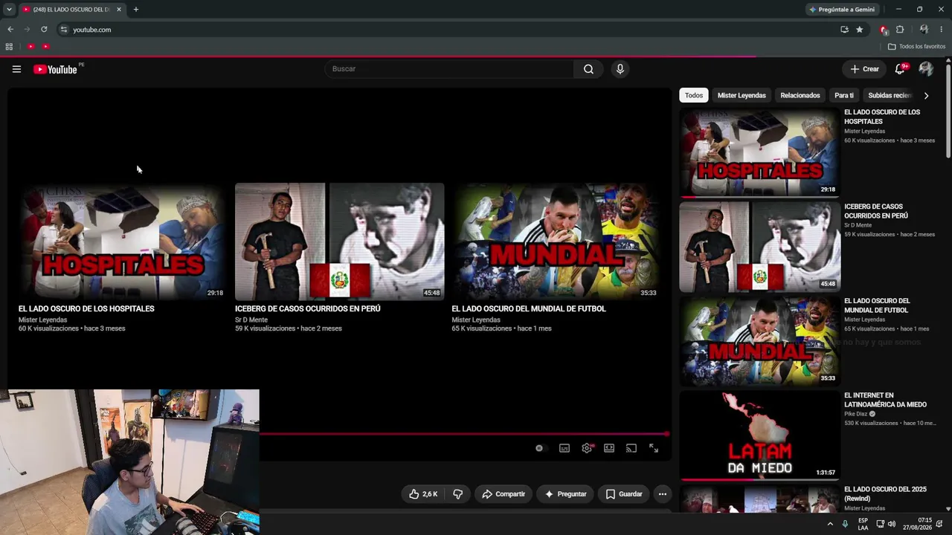Seek on the red video progress bar
The width and height of the screenshot is (952, 535).
pos(463,434)
